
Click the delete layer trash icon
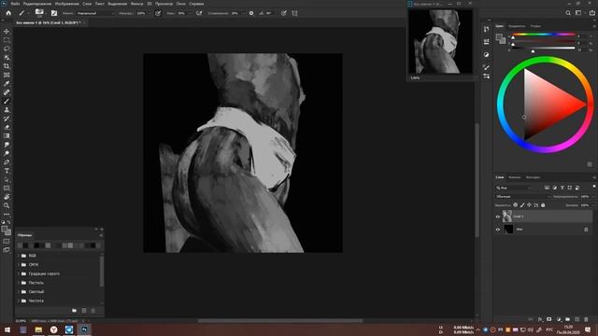(586, 319)
